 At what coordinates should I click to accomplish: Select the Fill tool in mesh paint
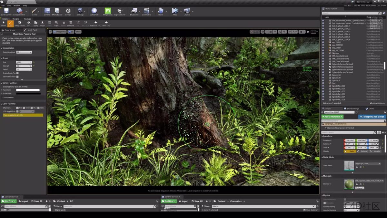click(28, 23)
